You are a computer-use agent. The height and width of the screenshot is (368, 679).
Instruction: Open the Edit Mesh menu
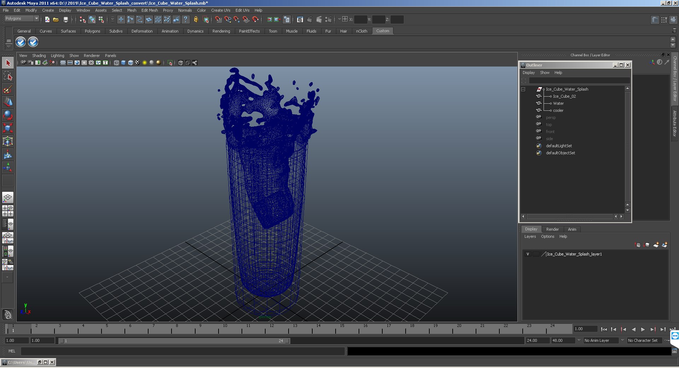[x=150, y=10]
